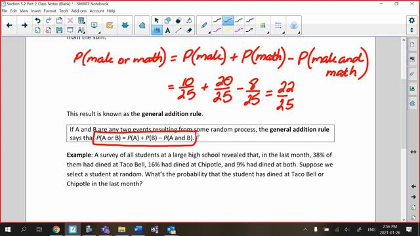Open the Account menu

tap(96, 11)
